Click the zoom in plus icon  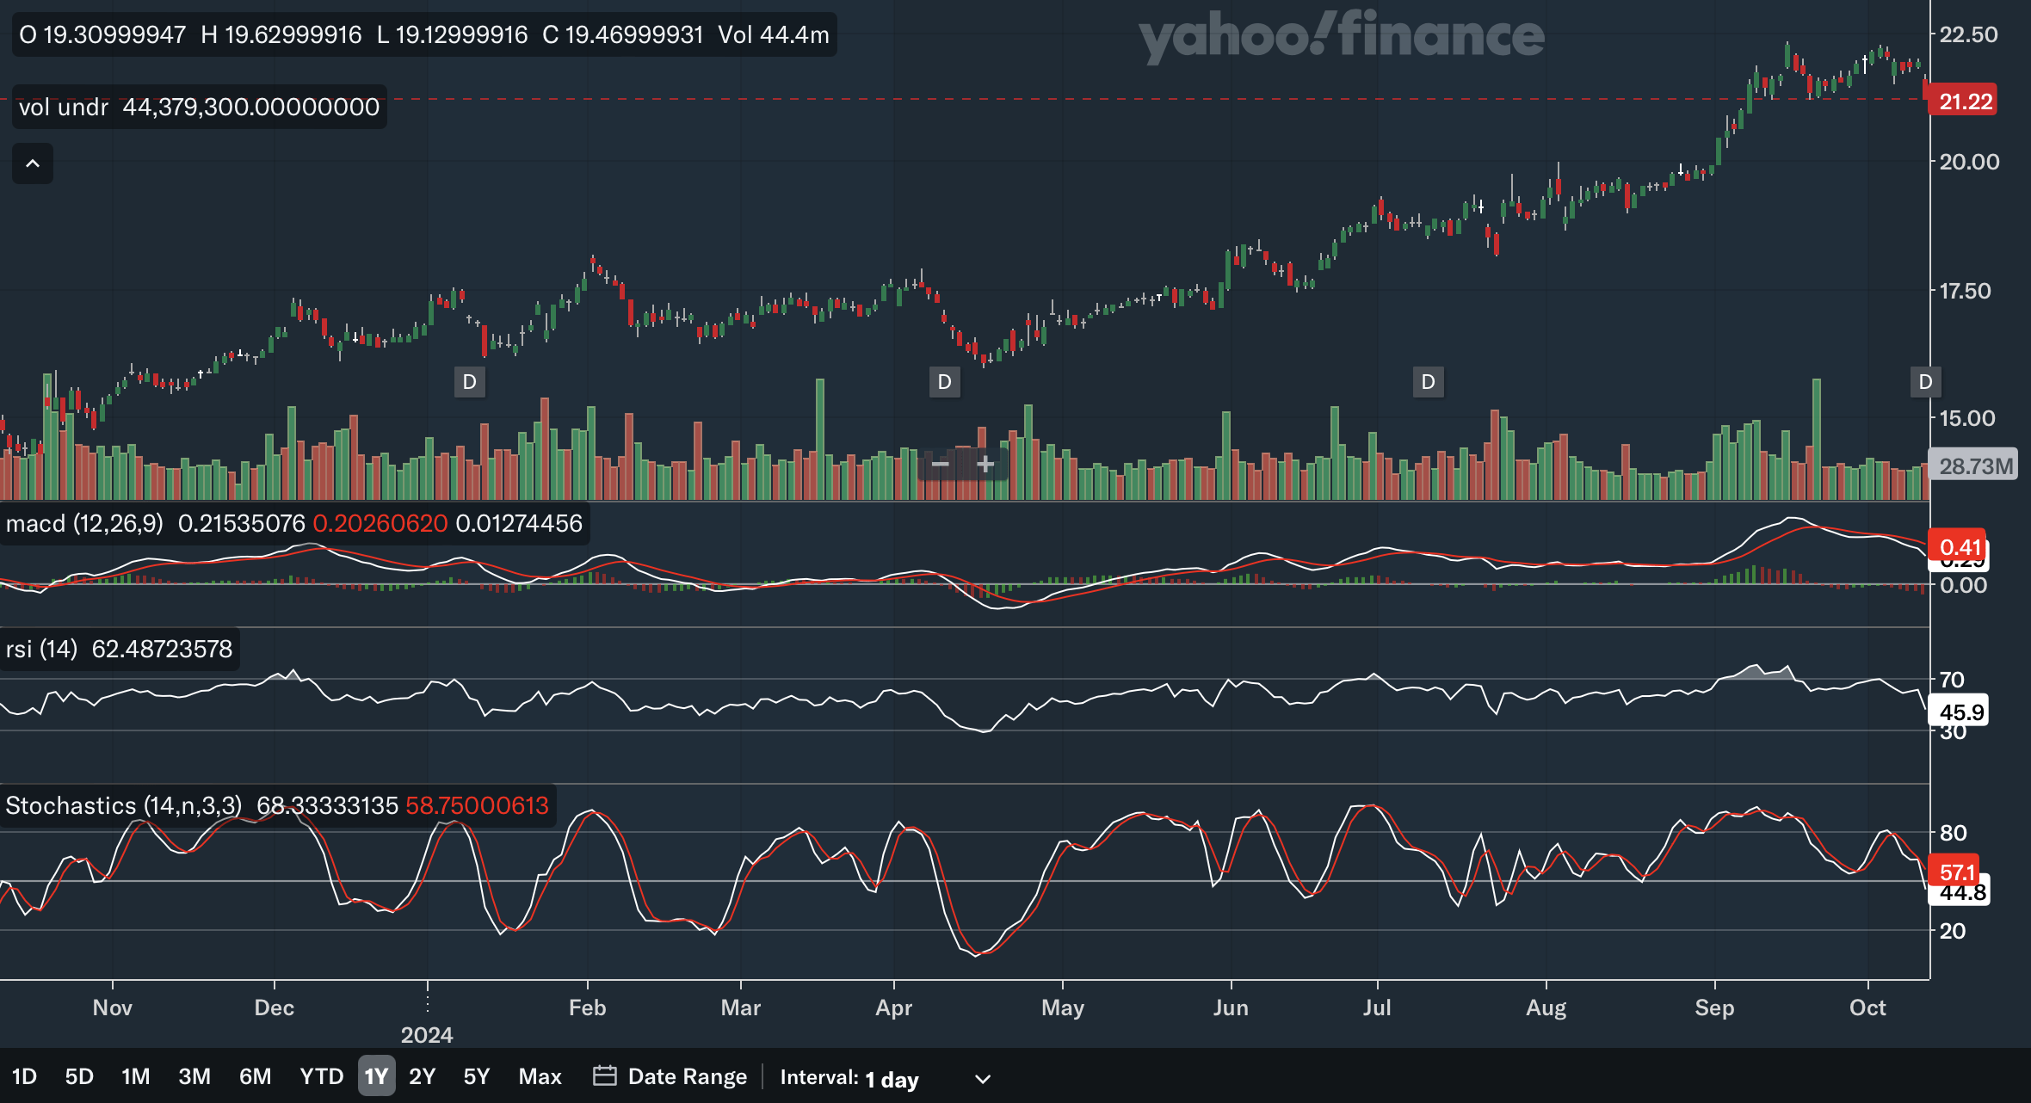tap(985, 465)
